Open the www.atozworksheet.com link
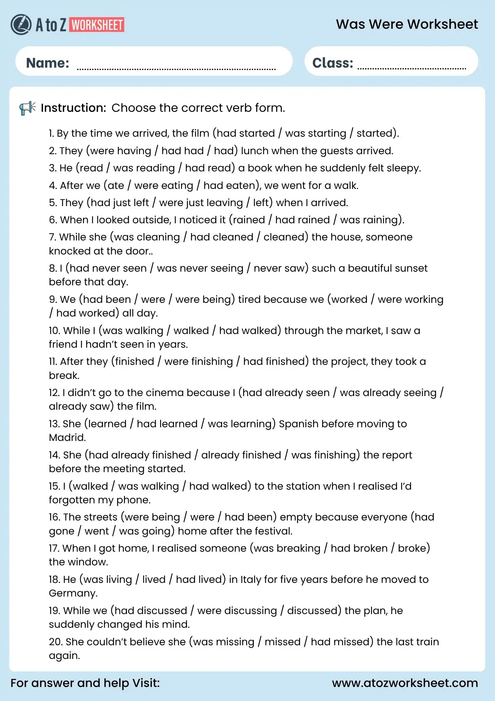This screenshot has width=495, height=701. [x=405, y=683]
